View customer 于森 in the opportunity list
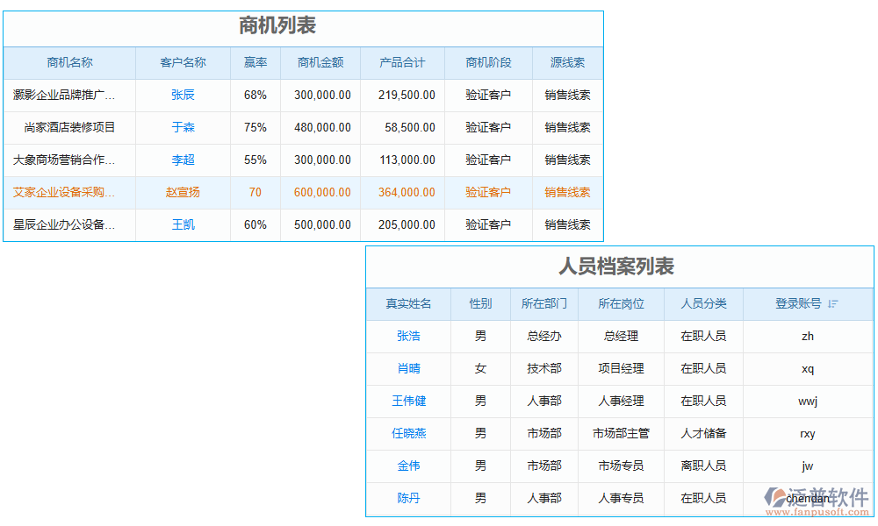Image resolution: width=878 pixels, height=526 pixels. pyautogui.click(x=182, y=127)
